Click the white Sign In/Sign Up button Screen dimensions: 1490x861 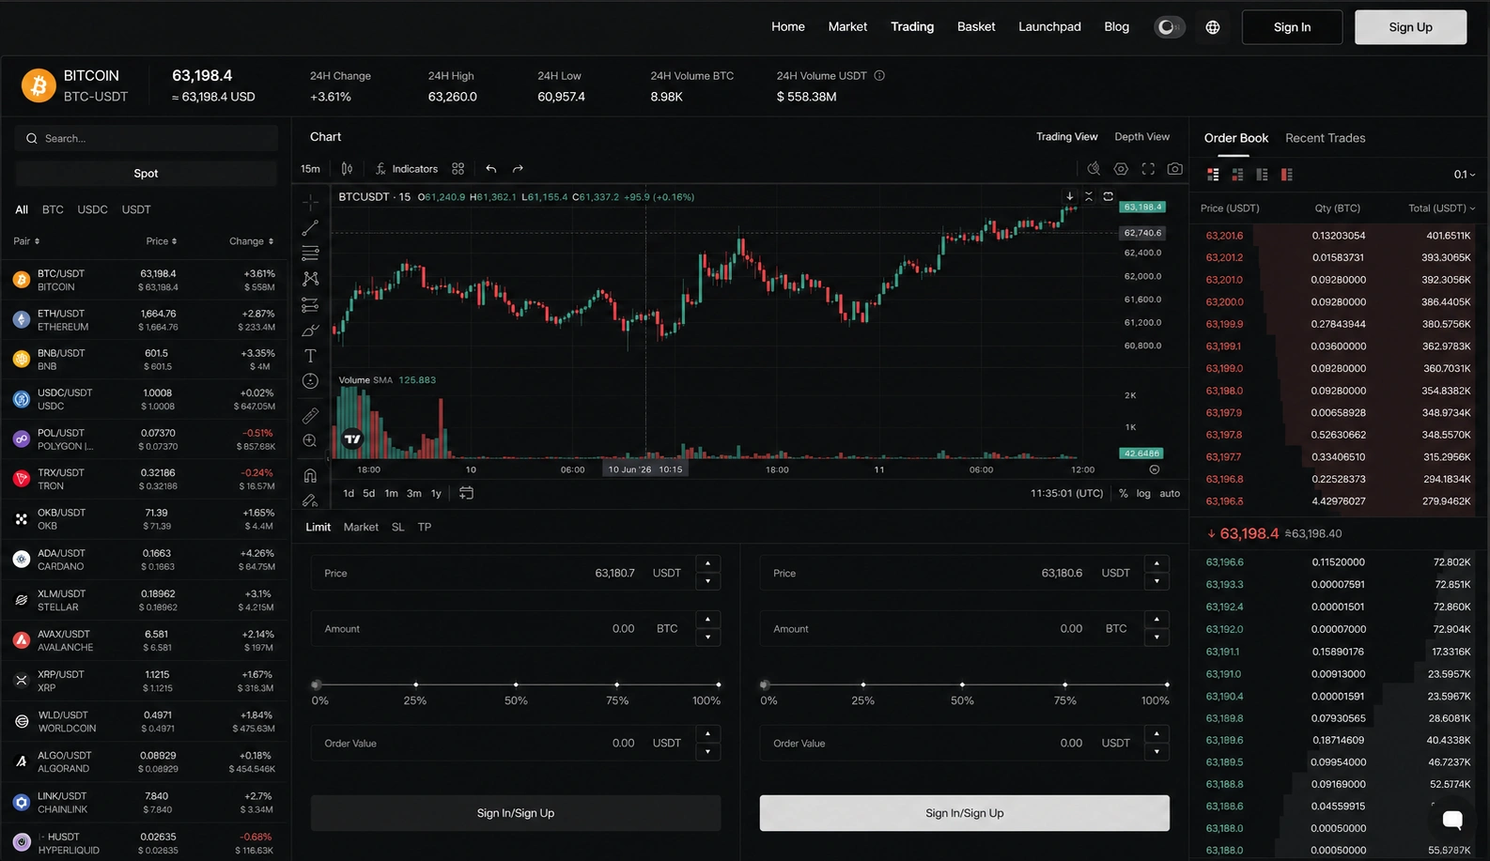coord(964,813)
